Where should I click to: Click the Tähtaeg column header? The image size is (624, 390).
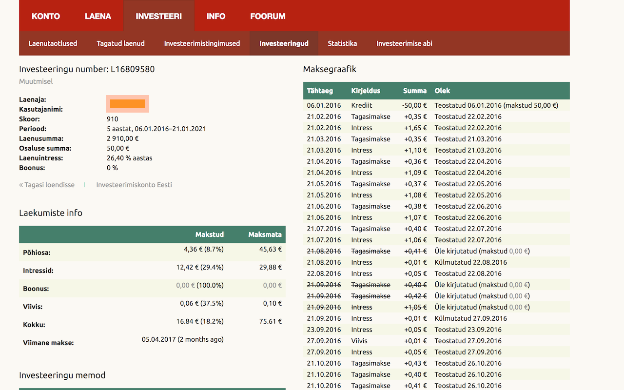(320, 91)
